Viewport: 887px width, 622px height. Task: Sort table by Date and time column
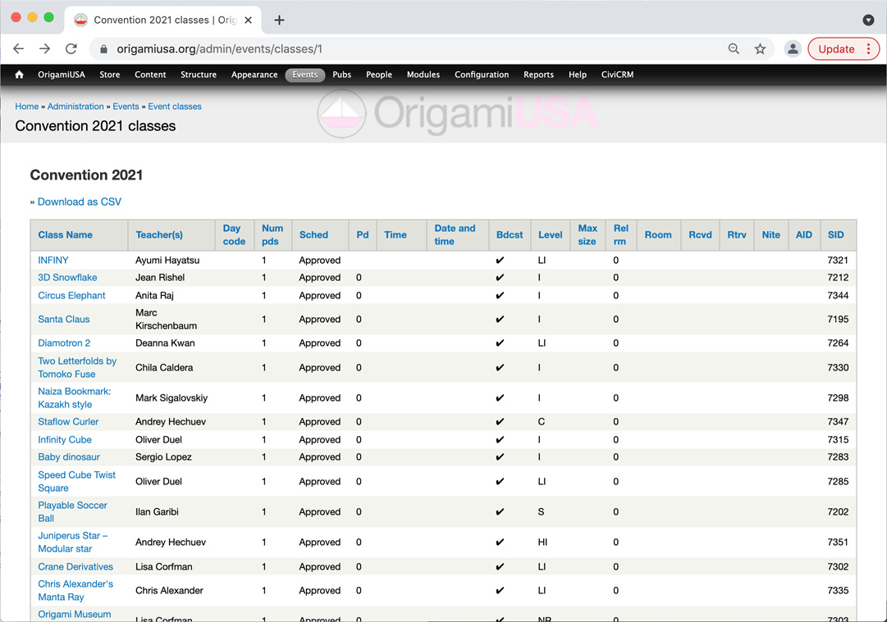click(455, 235)
